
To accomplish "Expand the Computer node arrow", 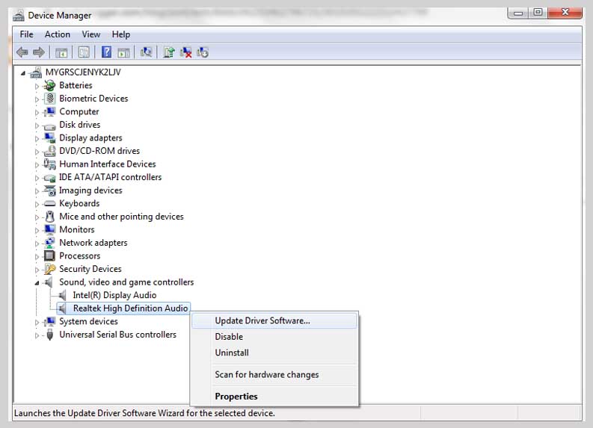I will click(x=37, y=112).
